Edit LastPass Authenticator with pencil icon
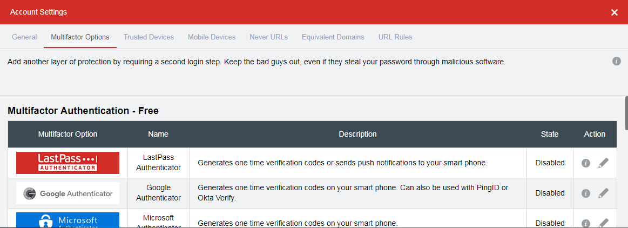This screenshot has height=228, width=628. point(603,163)
